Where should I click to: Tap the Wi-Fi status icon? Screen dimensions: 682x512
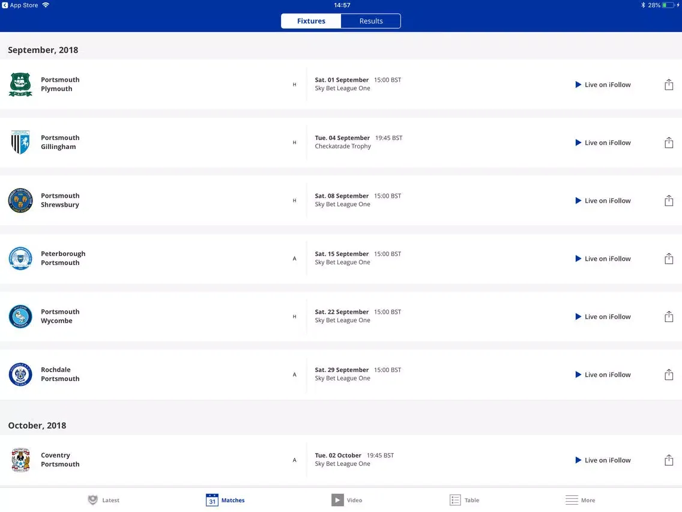(x=46, y=5)
